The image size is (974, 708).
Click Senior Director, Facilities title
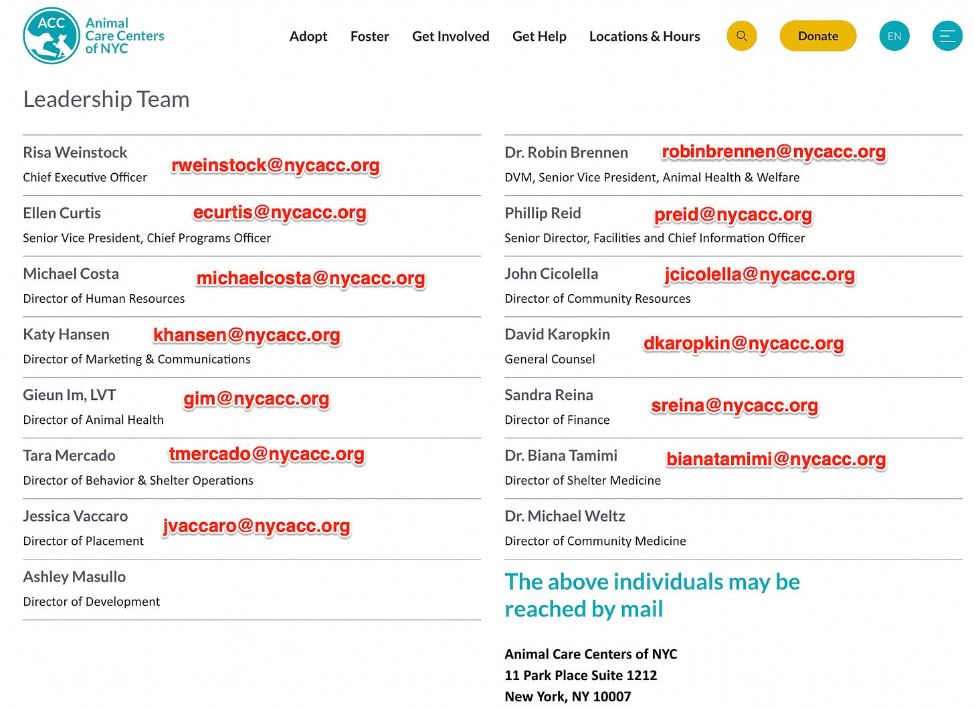tap(655, 238)
